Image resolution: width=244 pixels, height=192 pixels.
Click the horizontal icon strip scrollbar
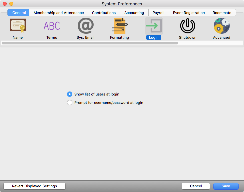tap(90, 43)
